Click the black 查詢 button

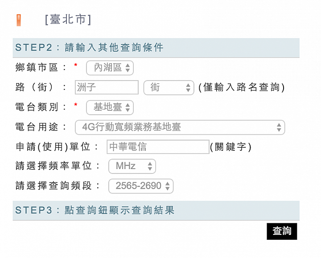coord(282,231)
